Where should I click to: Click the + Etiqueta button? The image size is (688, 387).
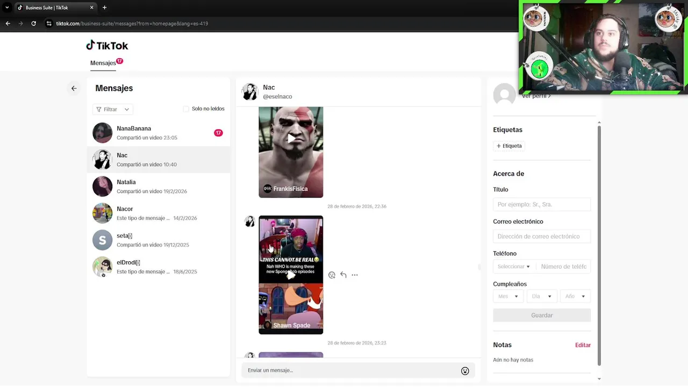[x=509, y=146]
